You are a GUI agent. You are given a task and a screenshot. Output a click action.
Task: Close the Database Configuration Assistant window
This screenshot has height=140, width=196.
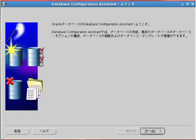(x=193, y=4)
